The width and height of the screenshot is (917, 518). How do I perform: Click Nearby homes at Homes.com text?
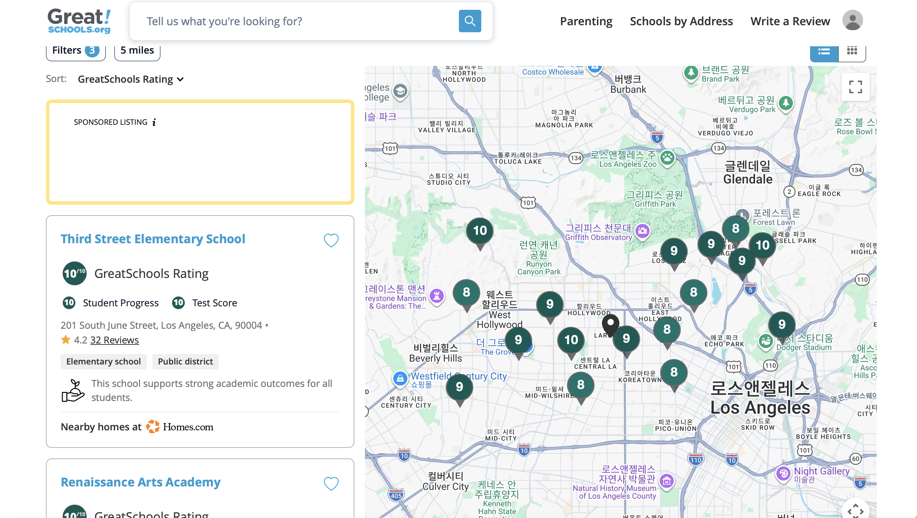[x=101, y=427]
